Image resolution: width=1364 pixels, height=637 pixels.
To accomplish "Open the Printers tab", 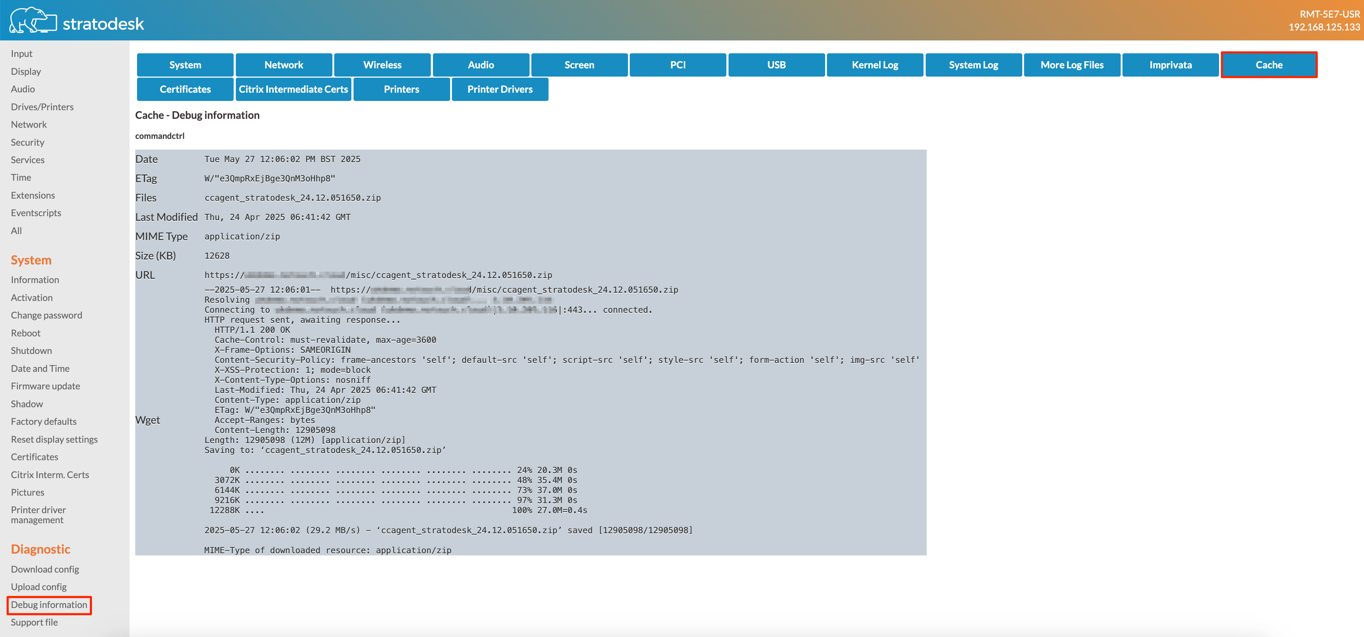I will (401, 89).
